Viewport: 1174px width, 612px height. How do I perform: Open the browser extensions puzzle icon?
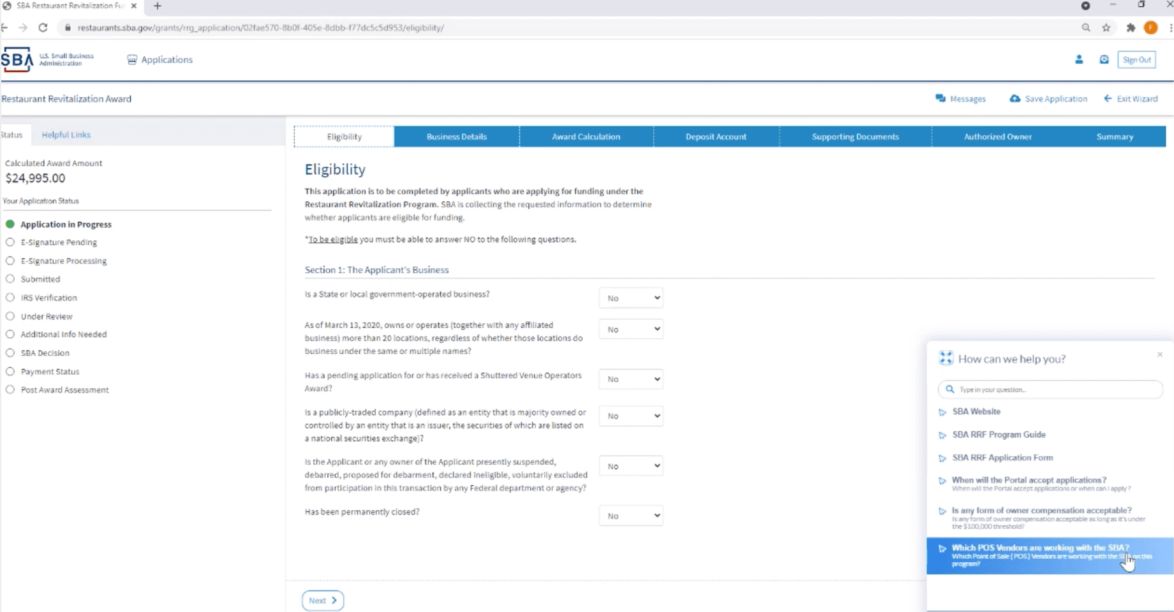[x=1131, y=27]
